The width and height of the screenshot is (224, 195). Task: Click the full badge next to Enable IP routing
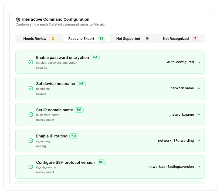tap(74, 136)
